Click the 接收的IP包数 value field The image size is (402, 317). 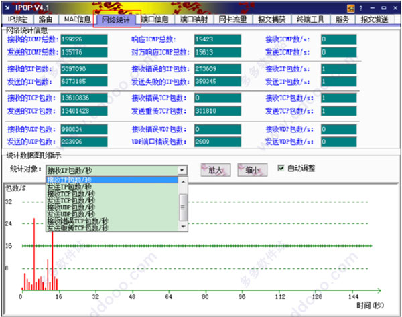coord(84,69)
